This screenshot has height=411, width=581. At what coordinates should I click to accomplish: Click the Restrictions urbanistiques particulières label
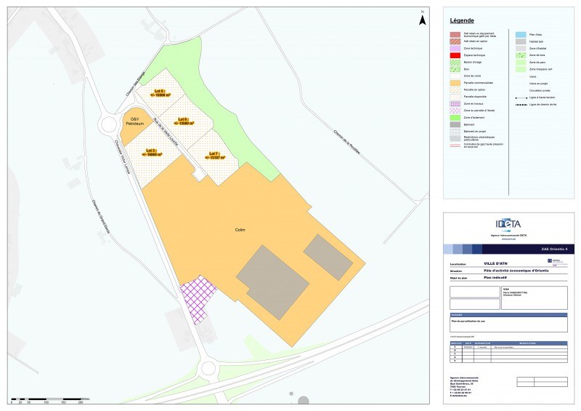tap(479, 138)
